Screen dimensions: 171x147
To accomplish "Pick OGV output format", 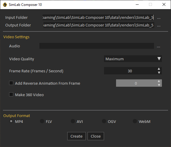I will pyautogui.click(x=104, y=121).
